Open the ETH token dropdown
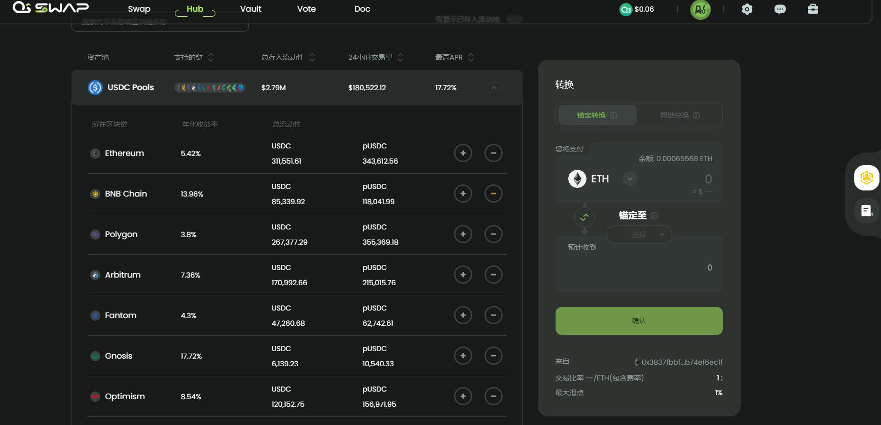 [630, 179]
